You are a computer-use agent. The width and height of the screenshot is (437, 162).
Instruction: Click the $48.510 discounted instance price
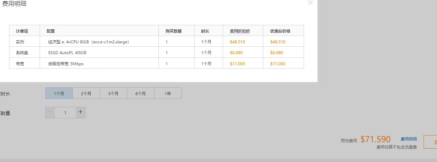pos(278,42)
